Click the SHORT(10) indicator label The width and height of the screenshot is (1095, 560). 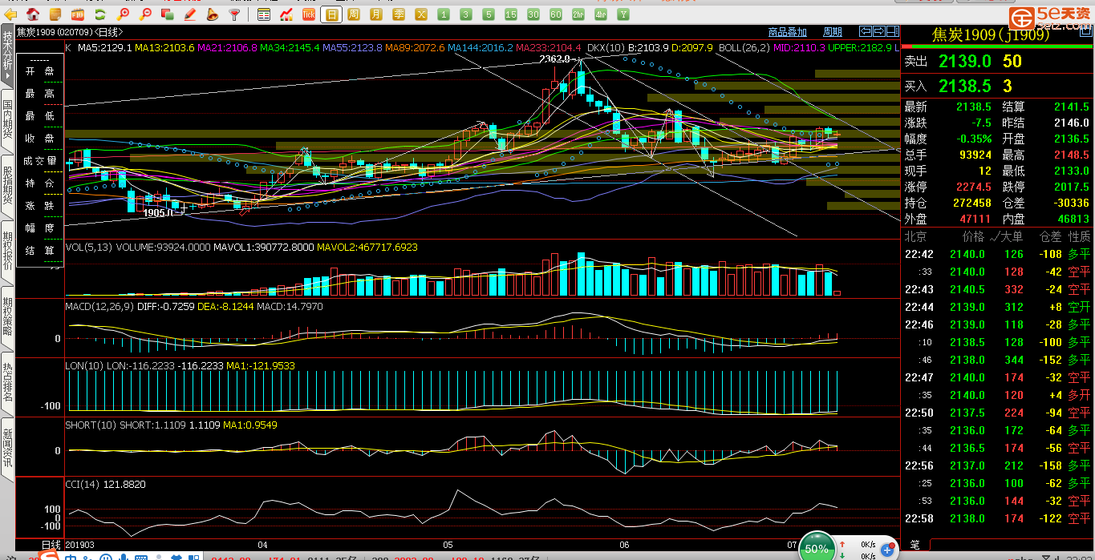[x=91, y=425]
